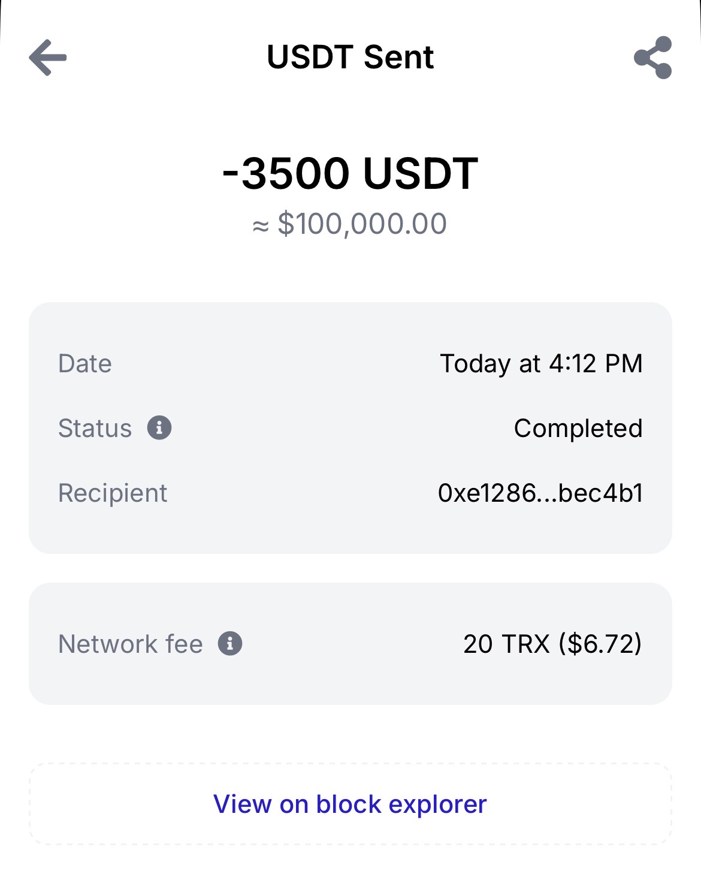Click 'USDT' in the large amount line

point(420,174)
